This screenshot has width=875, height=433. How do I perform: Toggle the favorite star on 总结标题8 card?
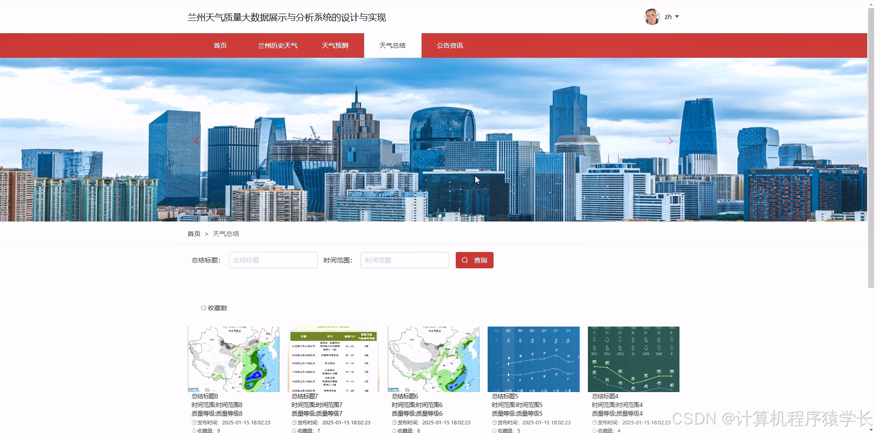click(x=194, y=430)
